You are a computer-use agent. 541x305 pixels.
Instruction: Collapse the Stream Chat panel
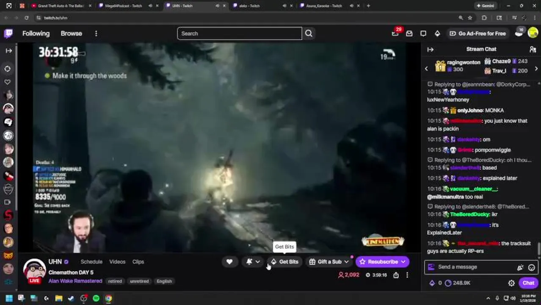tap(431, 50)
